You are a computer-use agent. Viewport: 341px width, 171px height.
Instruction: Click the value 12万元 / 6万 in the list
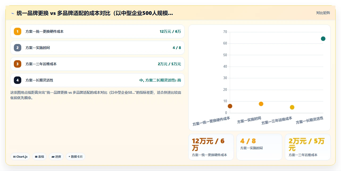tap(170, 31)
